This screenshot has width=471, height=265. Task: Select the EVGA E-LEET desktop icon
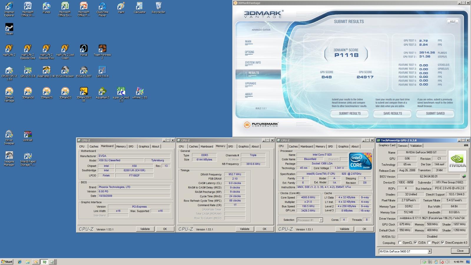(x=84, y=72)
